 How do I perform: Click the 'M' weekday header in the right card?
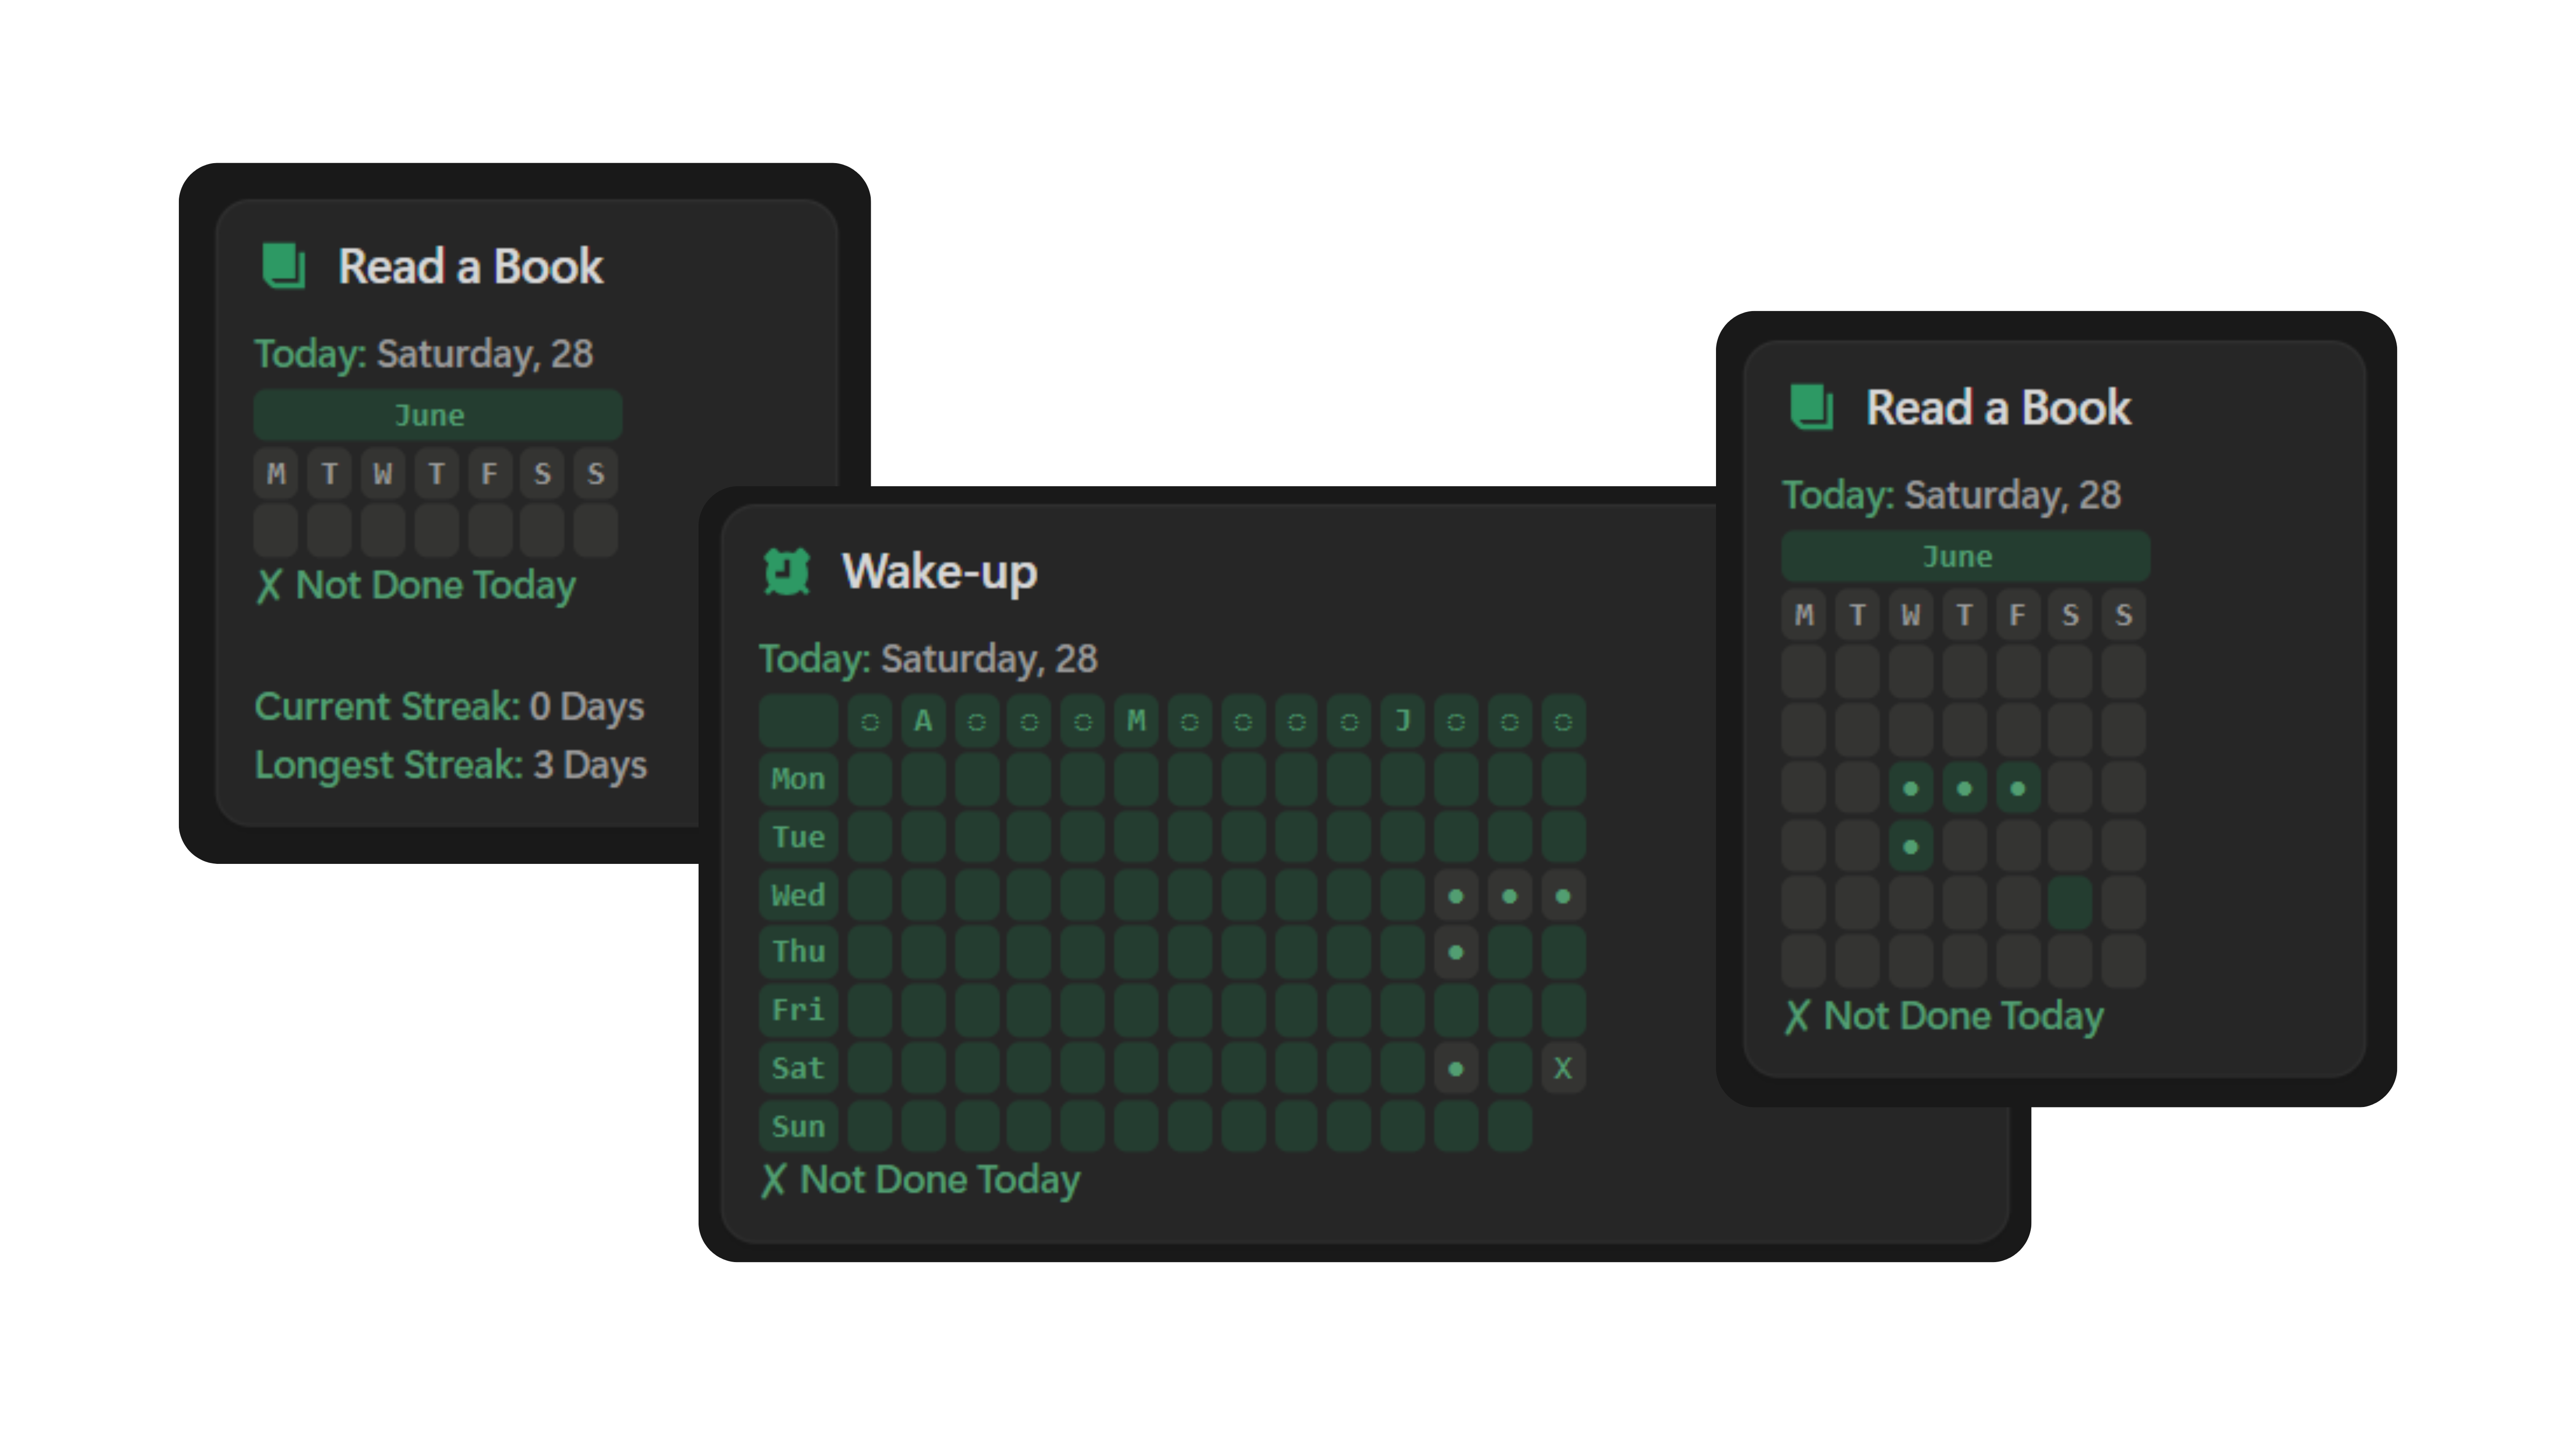click(x=1804, y=615)
